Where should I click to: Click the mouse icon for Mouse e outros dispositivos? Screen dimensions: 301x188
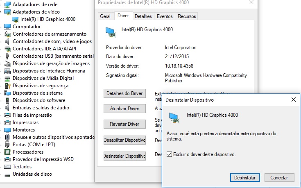point(7,137)
